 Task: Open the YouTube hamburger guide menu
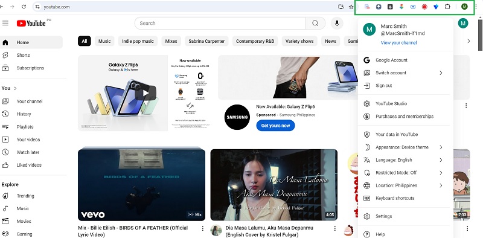5,23
